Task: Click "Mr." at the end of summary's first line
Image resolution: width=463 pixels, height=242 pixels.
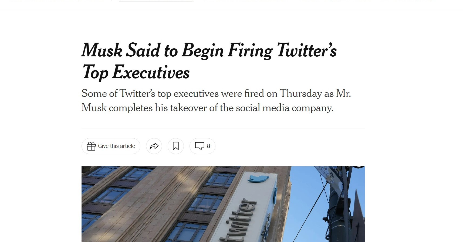Action: (343, 94)
